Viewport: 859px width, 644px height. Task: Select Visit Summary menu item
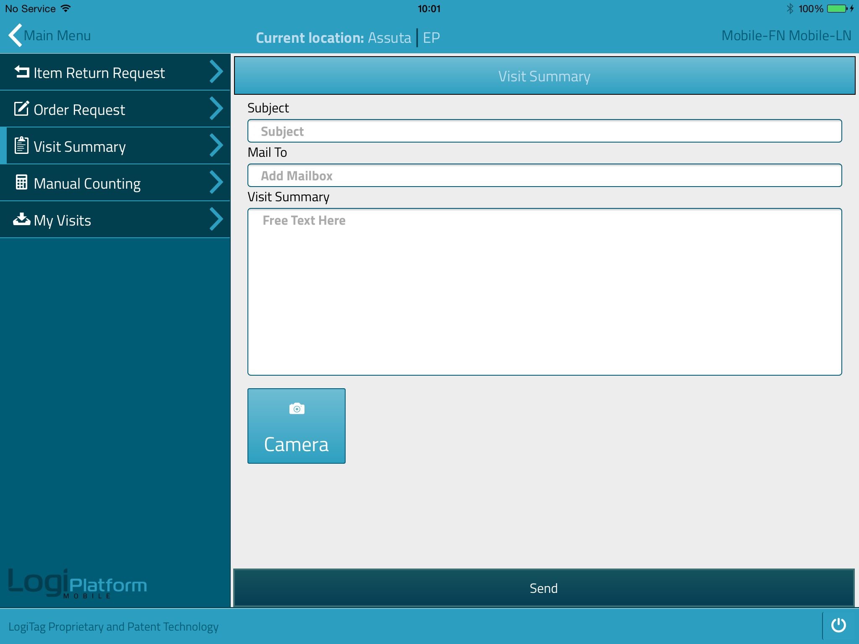[80, 147]
